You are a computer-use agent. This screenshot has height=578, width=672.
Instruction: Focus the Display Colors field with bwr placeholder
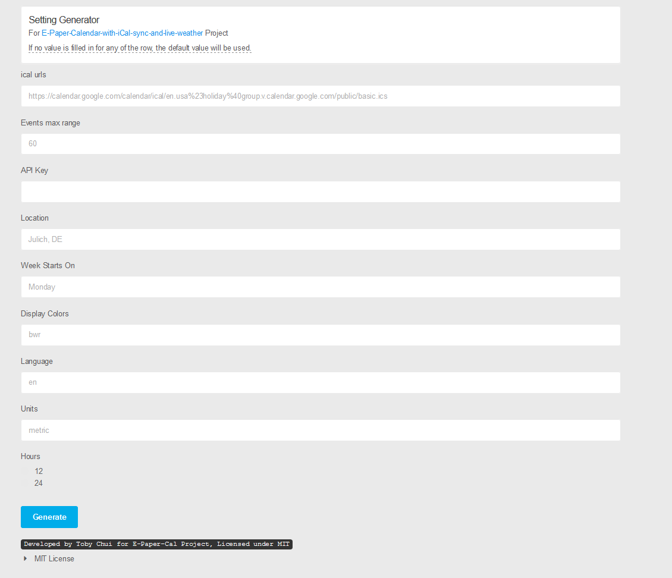(x=321, y=335)
